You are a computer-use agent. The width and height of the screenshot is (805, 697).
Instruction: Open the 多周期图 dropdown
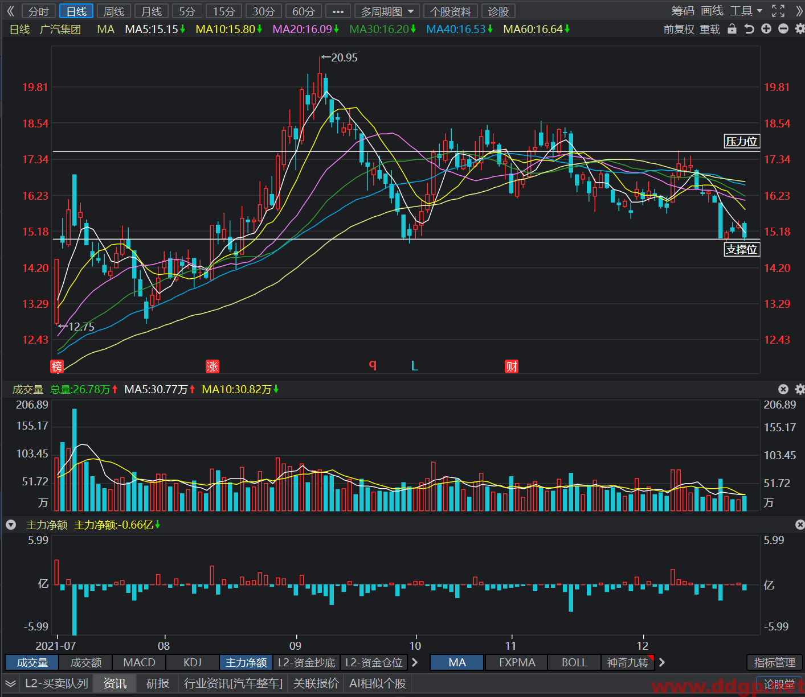pos(387,11)
